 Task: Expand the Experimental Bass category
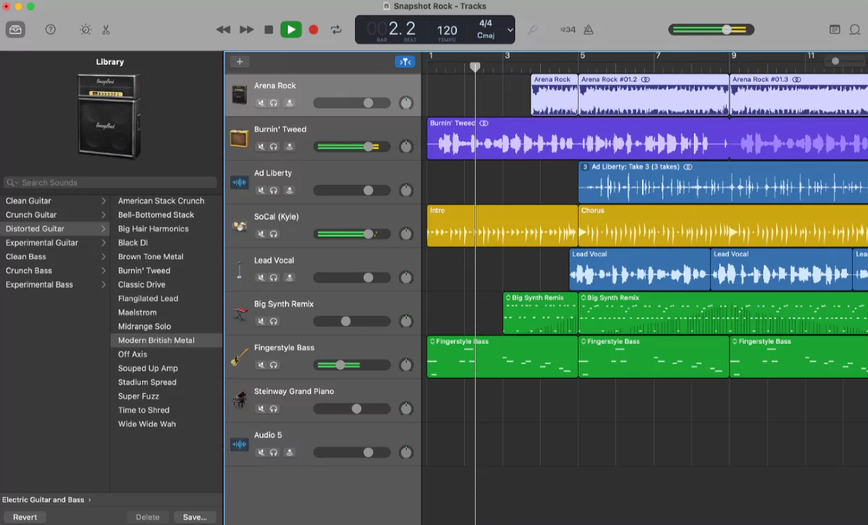103,285
